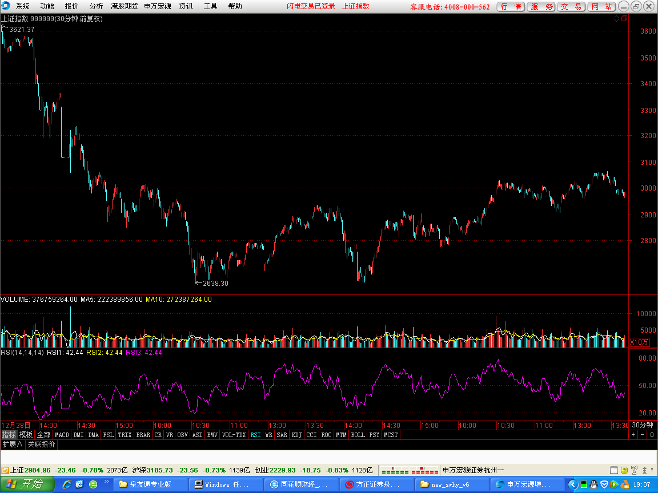Switch indicator to MACD
658x493 pixels.
(x=62, y=435)
